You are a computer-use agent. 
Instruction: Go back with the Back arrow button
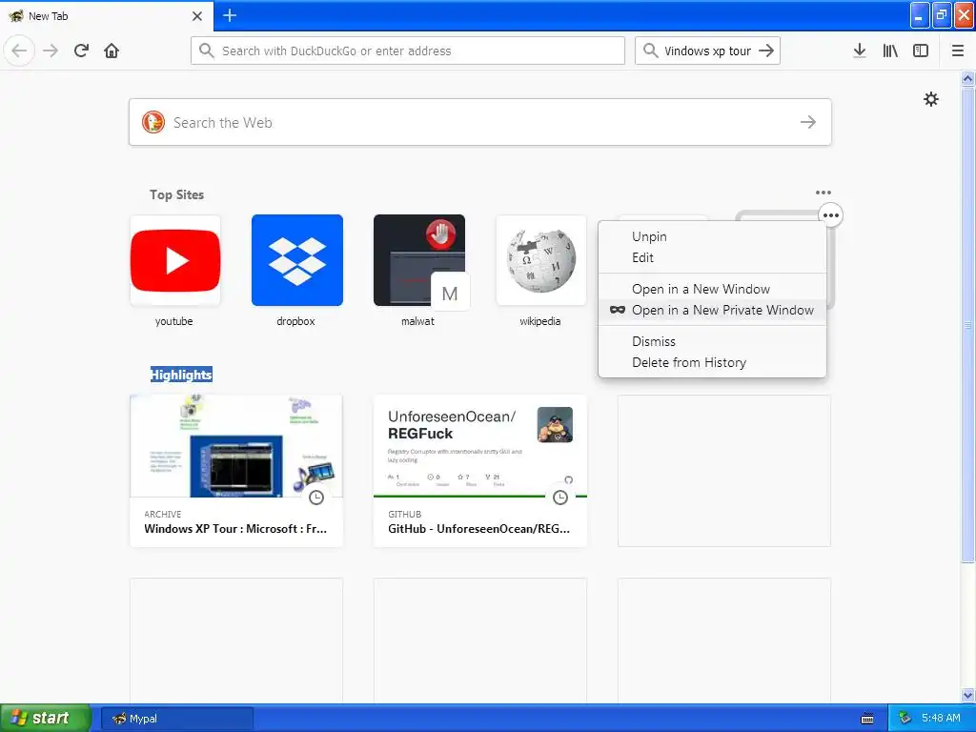tap(19, 51)
